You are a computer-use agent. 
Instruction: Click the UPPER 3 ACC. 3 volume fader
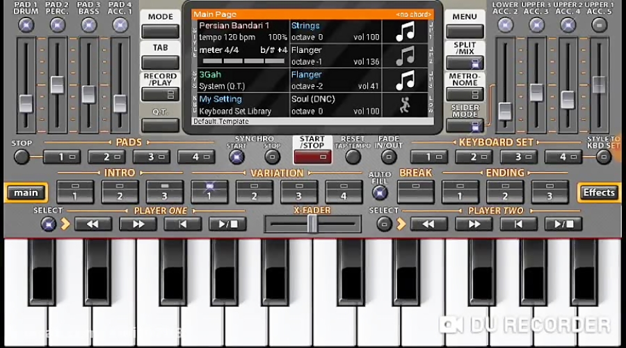pyautogui.click(x=536, y=93)
